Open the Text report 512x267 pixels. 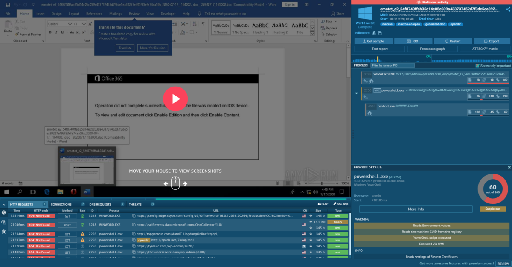coord(380,49)
